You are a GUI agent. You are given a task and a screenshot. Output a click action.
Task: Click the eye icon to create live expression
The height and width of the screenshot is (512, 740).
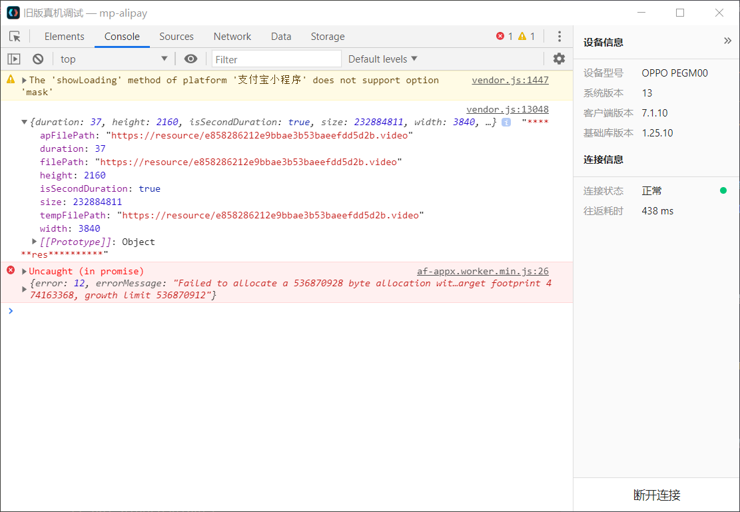(190, 59)
